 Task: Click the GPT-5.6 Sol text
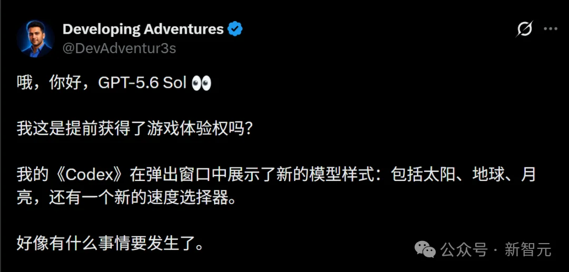tap(142, 83)
